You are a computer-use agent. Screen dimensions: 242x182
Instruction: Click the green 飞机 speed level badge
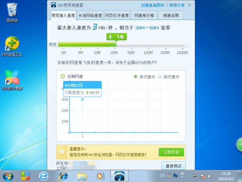click(117, 37)
